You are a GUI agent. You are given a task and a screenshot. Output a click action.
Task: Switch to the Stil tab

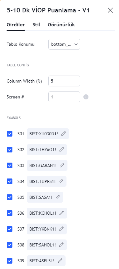tap(36, 25)
